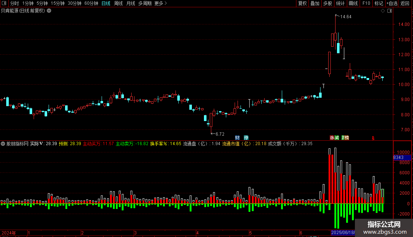Select the 5分钟 period
The width and height of the screenshot is (413, 237).
pyautogui.click(x=42, y=3)
